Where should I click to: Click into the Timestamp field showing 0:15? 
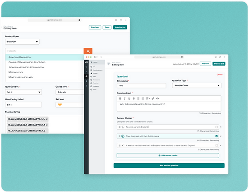pos(142,85)
